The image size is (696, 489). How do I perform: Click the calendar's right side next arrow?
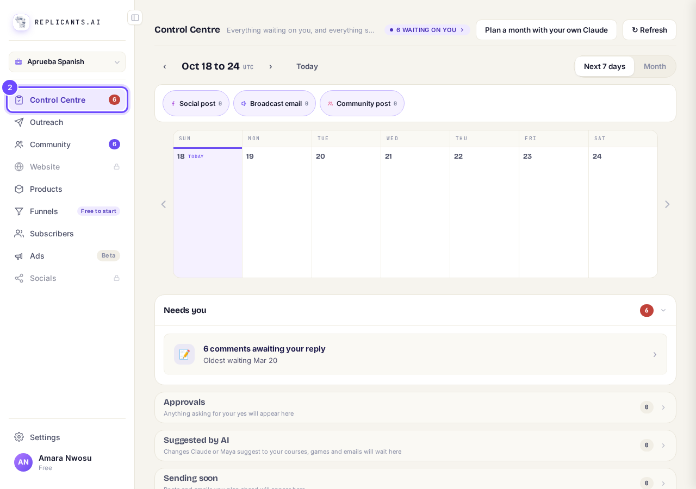[x=667, y=204]
